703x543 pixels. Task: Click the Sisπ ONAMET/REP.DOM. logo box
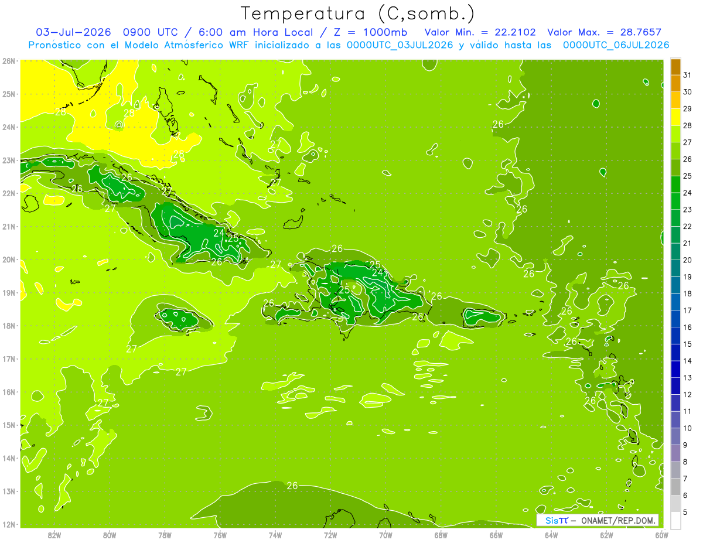point(598,520)
